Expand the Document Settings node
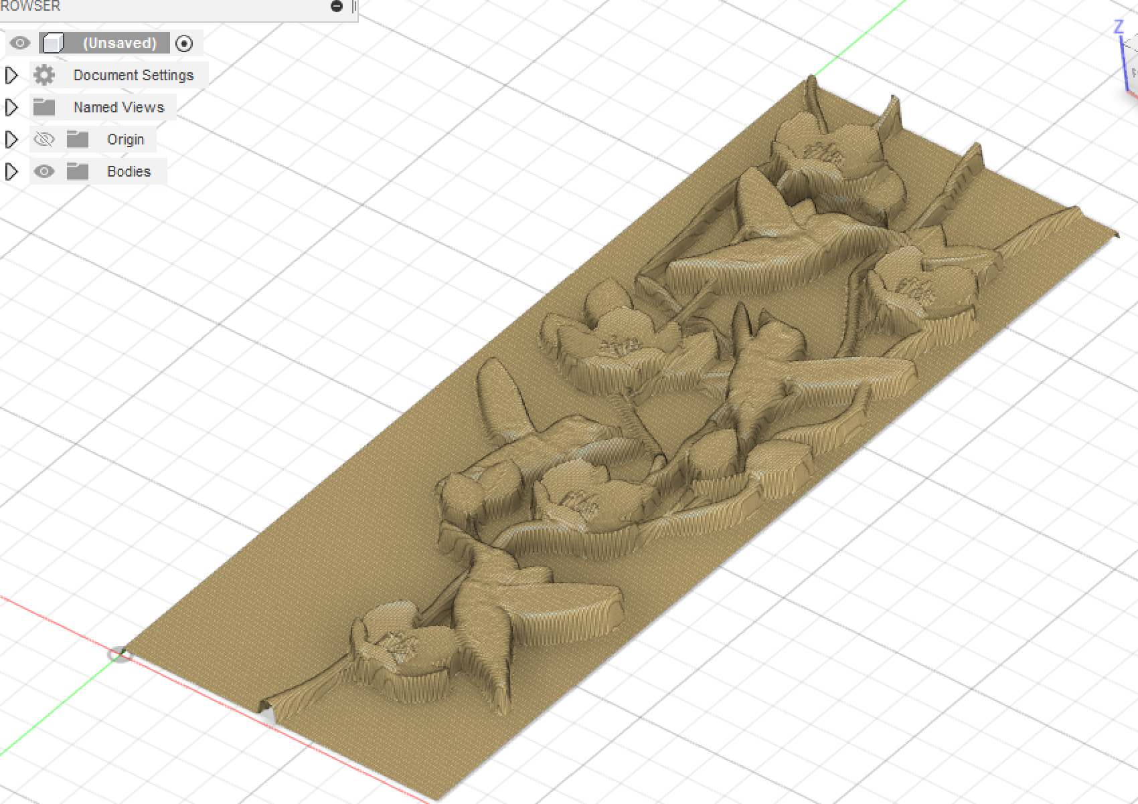1138x804 pixels. pyautogui.click(x=11, y=76)
